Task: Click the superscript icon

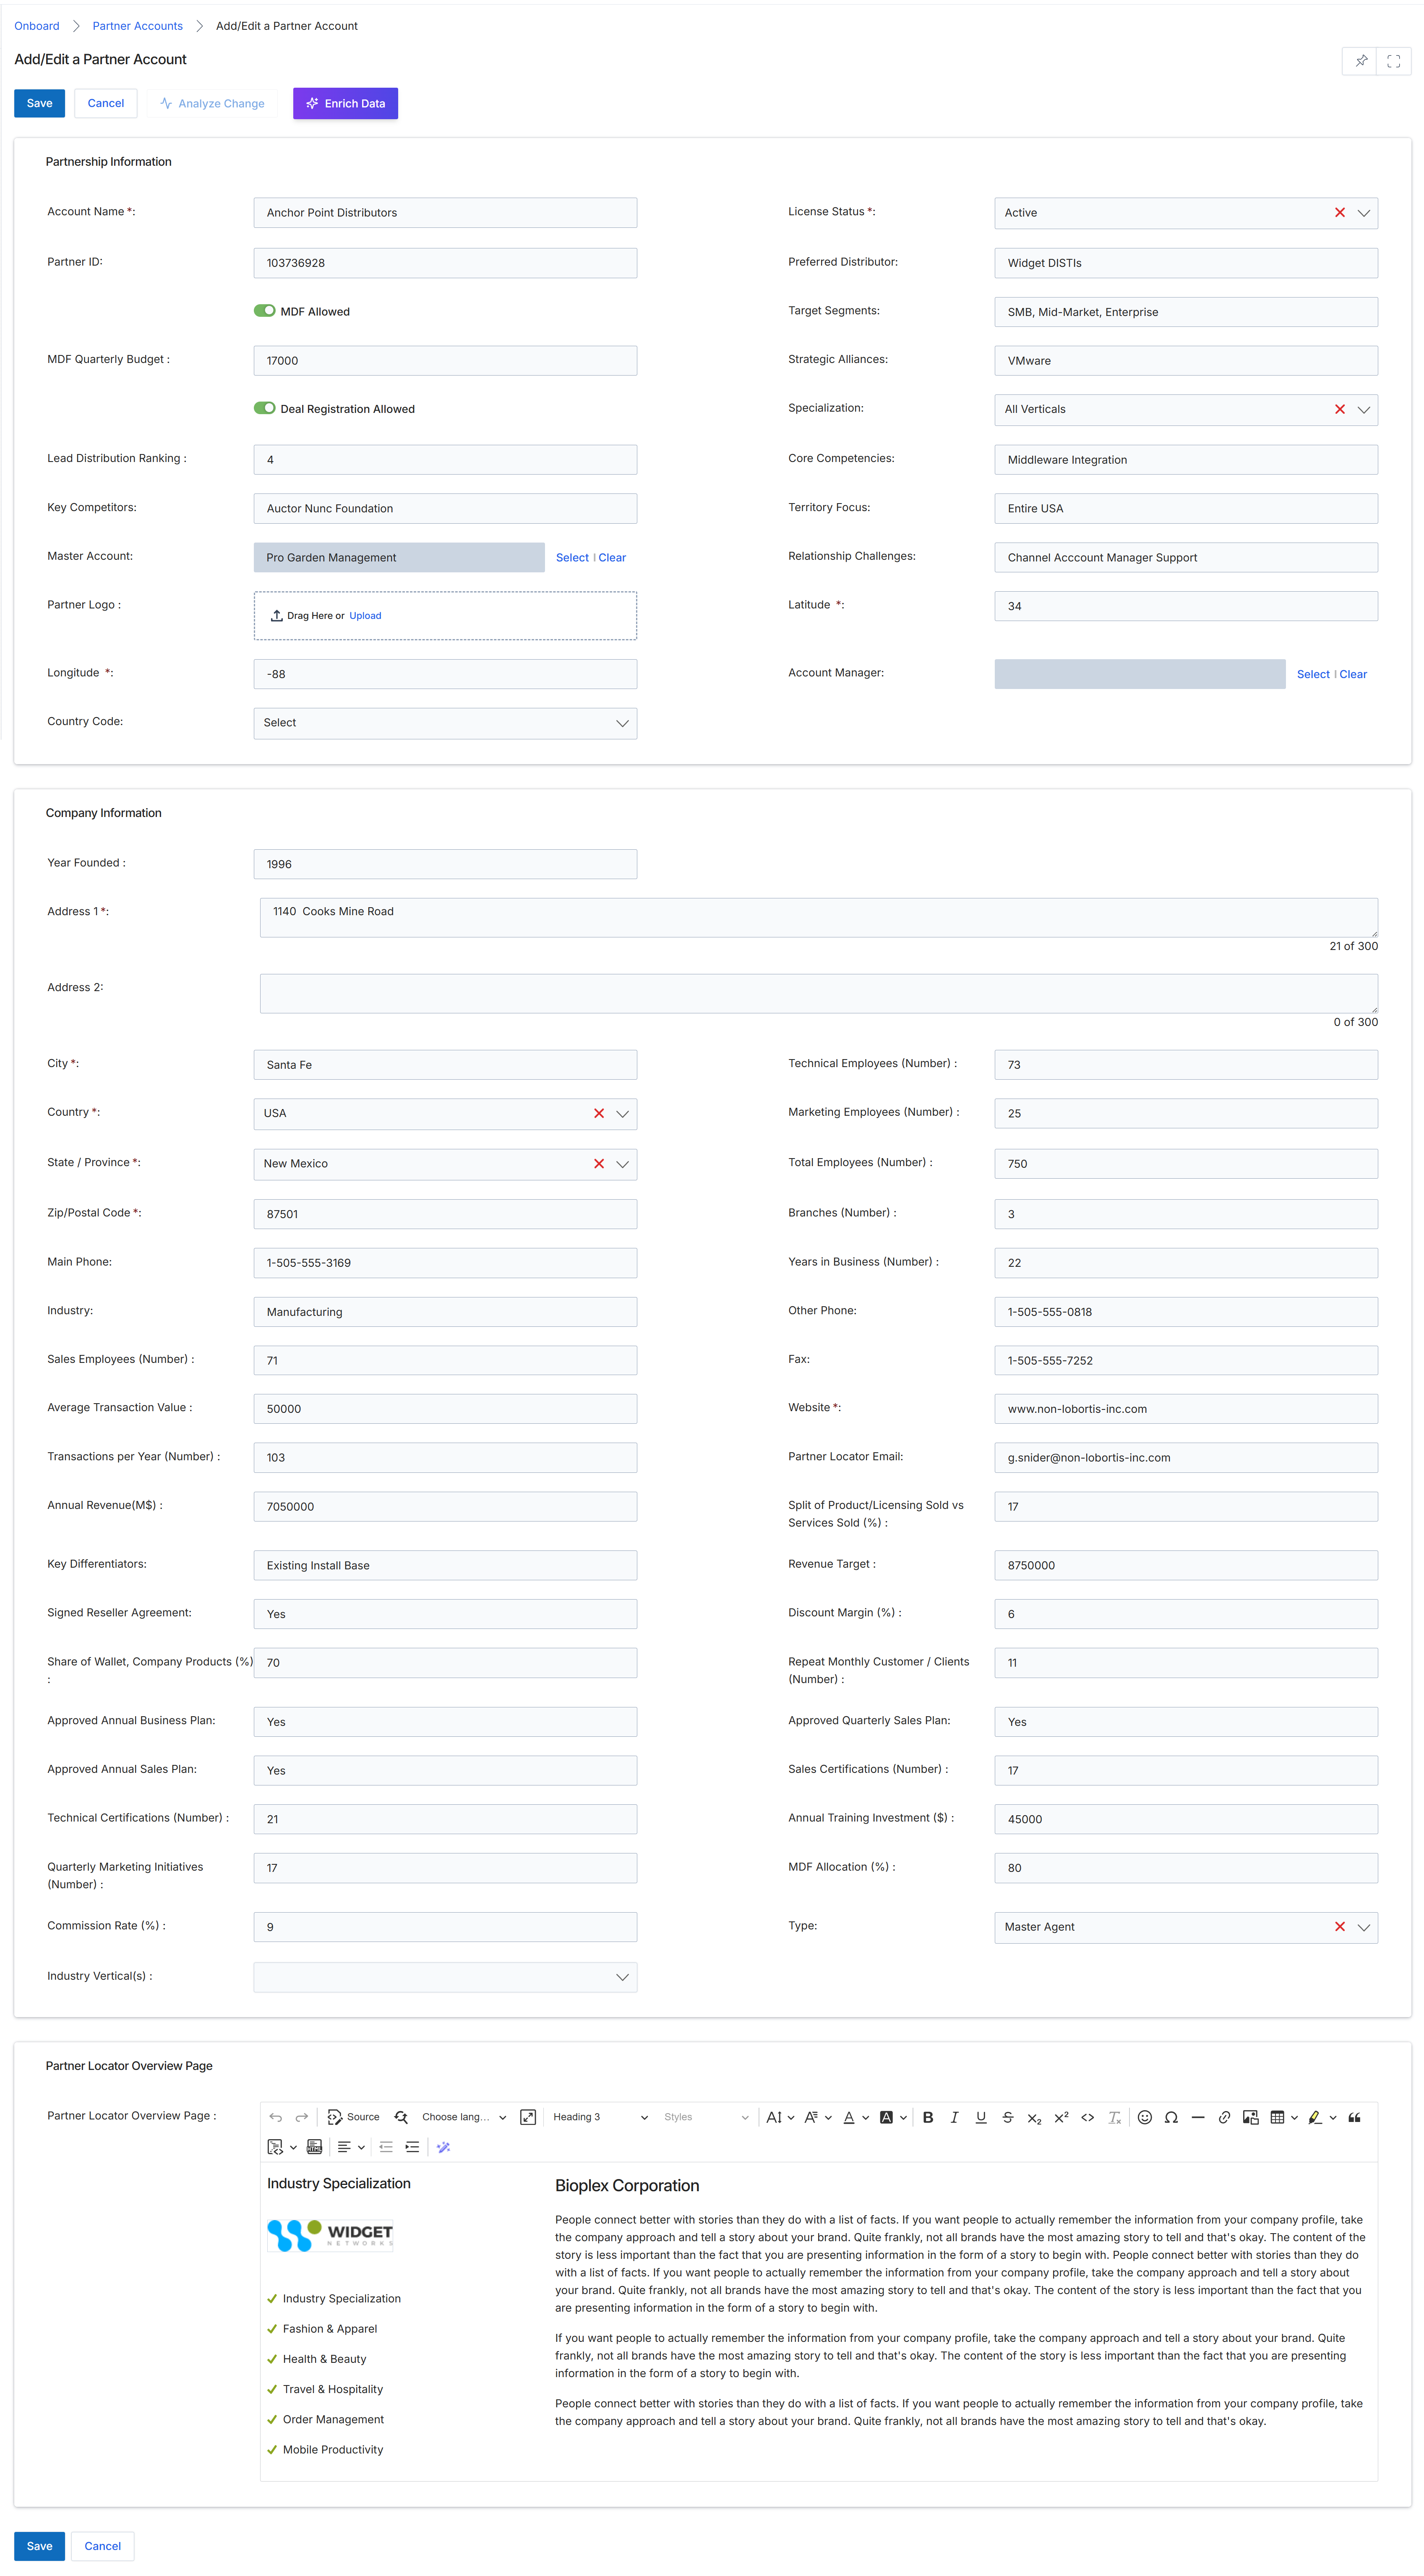Action: tap(1061, 2117)
